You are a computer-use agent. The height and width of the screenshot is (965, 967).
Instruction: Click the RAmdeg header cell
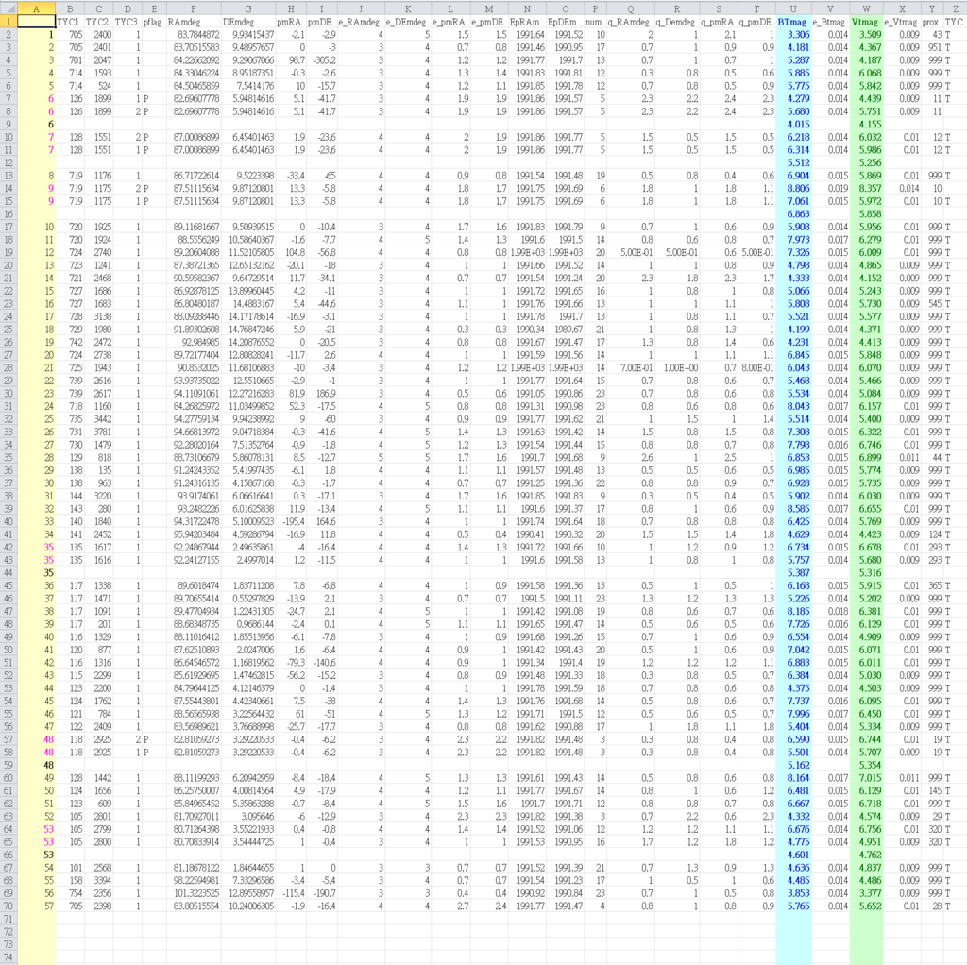pyautogui.click(x=194, y=22)
